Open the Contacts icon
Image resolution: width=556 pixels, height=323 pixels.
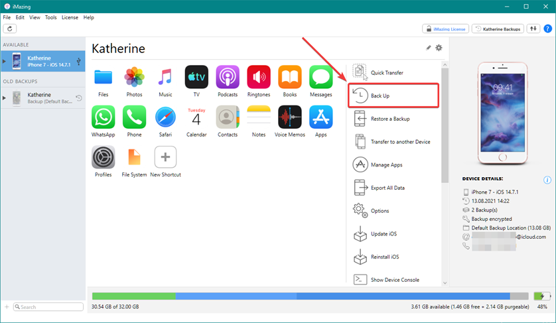pos(228,117)
